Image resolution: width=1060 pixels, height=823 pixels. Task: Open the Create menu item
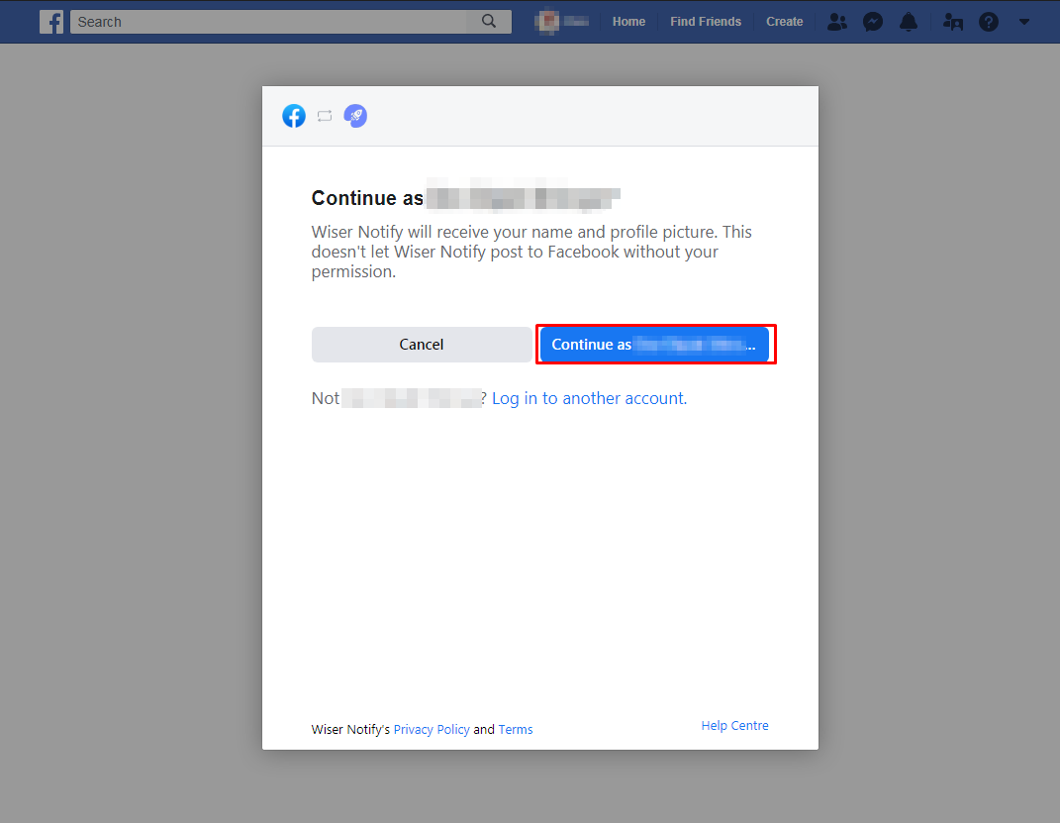pos(784,22)
